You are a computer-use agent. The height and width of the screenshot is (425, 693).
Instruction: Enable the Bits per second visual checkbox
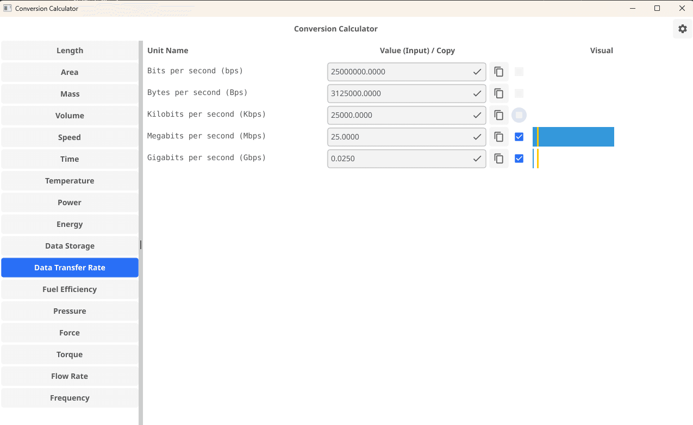519,71
